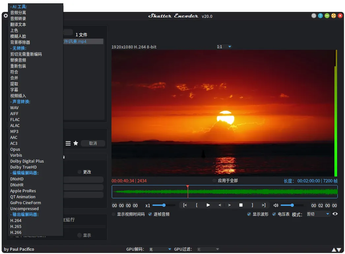The image size is (345, 254).
Task: Adjust the volume slider
Action: pyautogui.click(x=292, y=206)
